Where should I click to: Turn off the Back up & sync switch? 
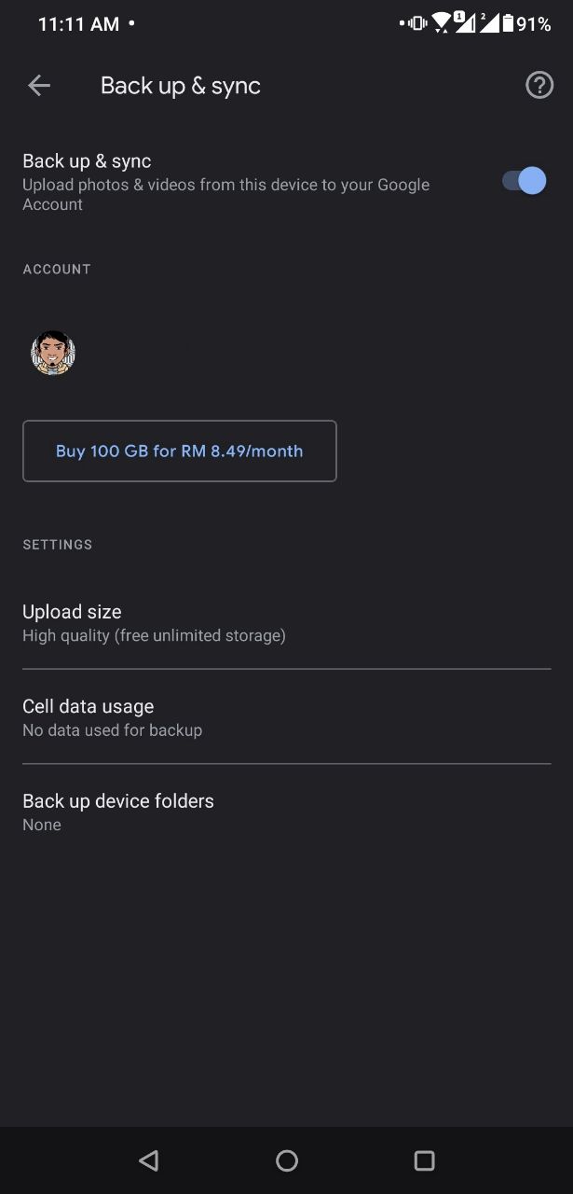[x=525, y=181]
